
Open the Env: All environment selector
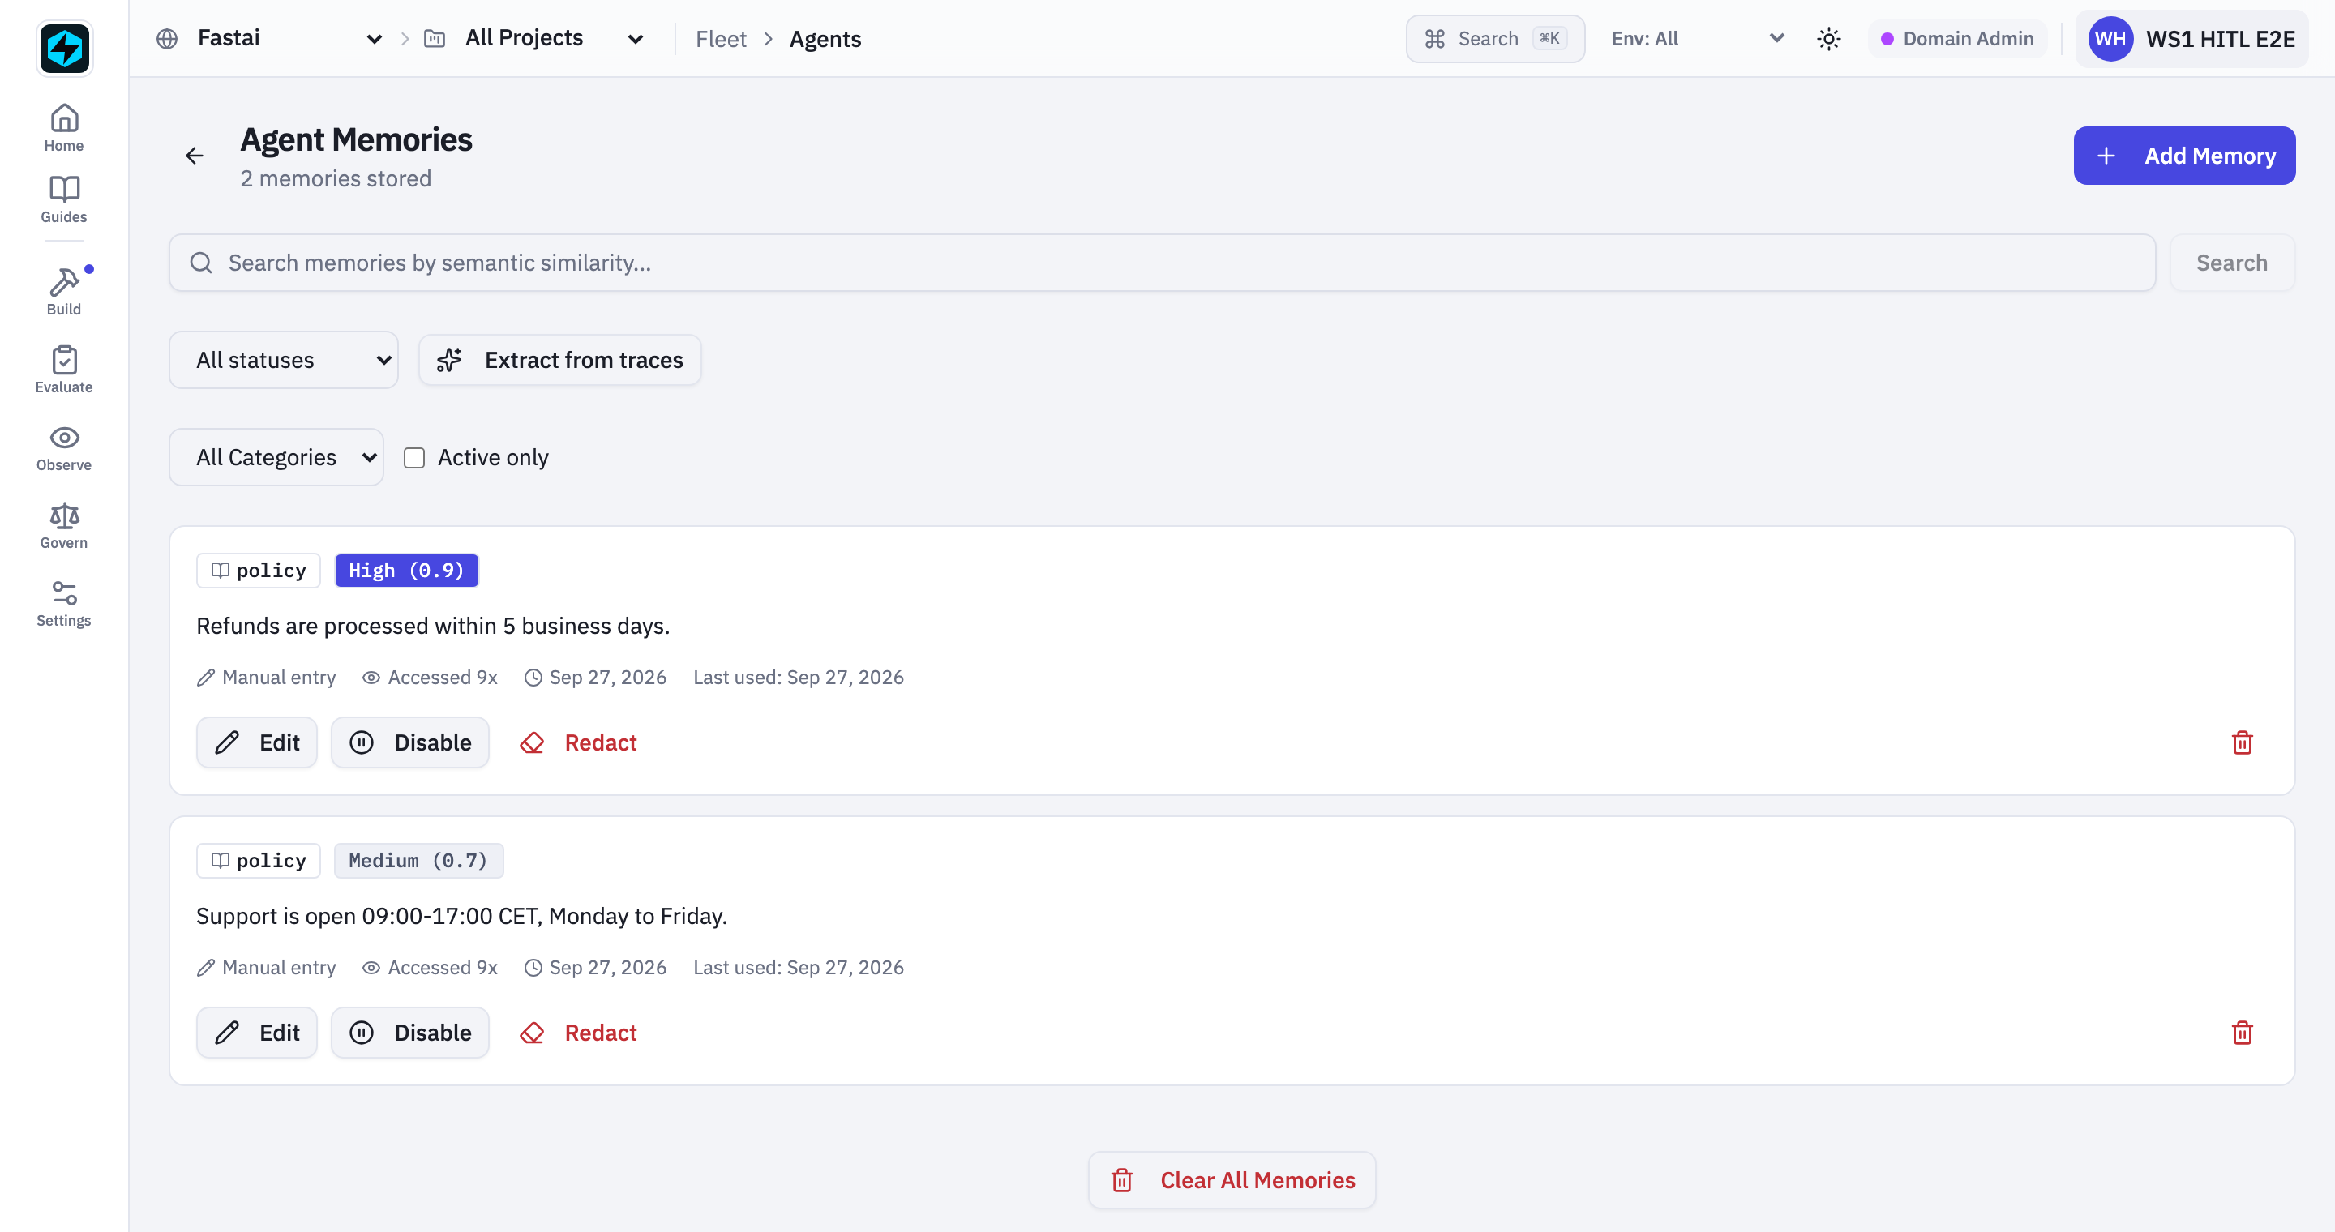click(1697, 39)
